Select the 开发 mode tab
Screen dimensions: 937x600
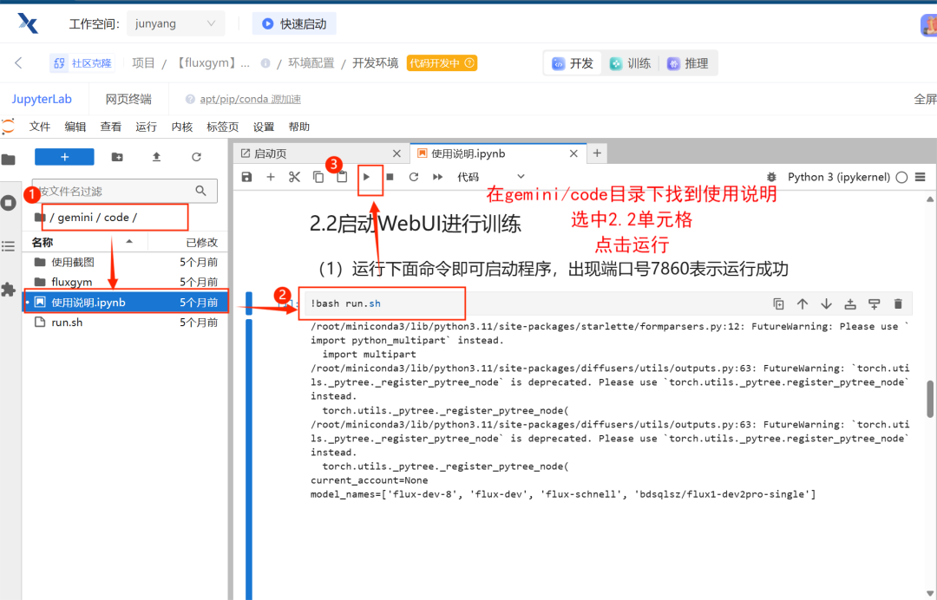tap(573, 63)
